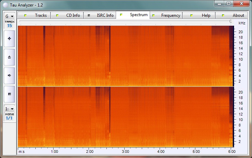
Task: Open the About tab
Action: point(231,15)
